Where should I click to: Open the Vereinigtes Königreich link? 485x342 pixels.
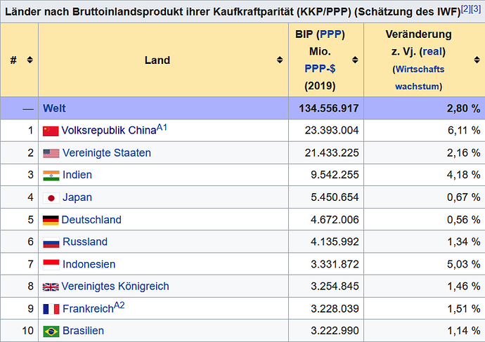(x=115, y=287)
